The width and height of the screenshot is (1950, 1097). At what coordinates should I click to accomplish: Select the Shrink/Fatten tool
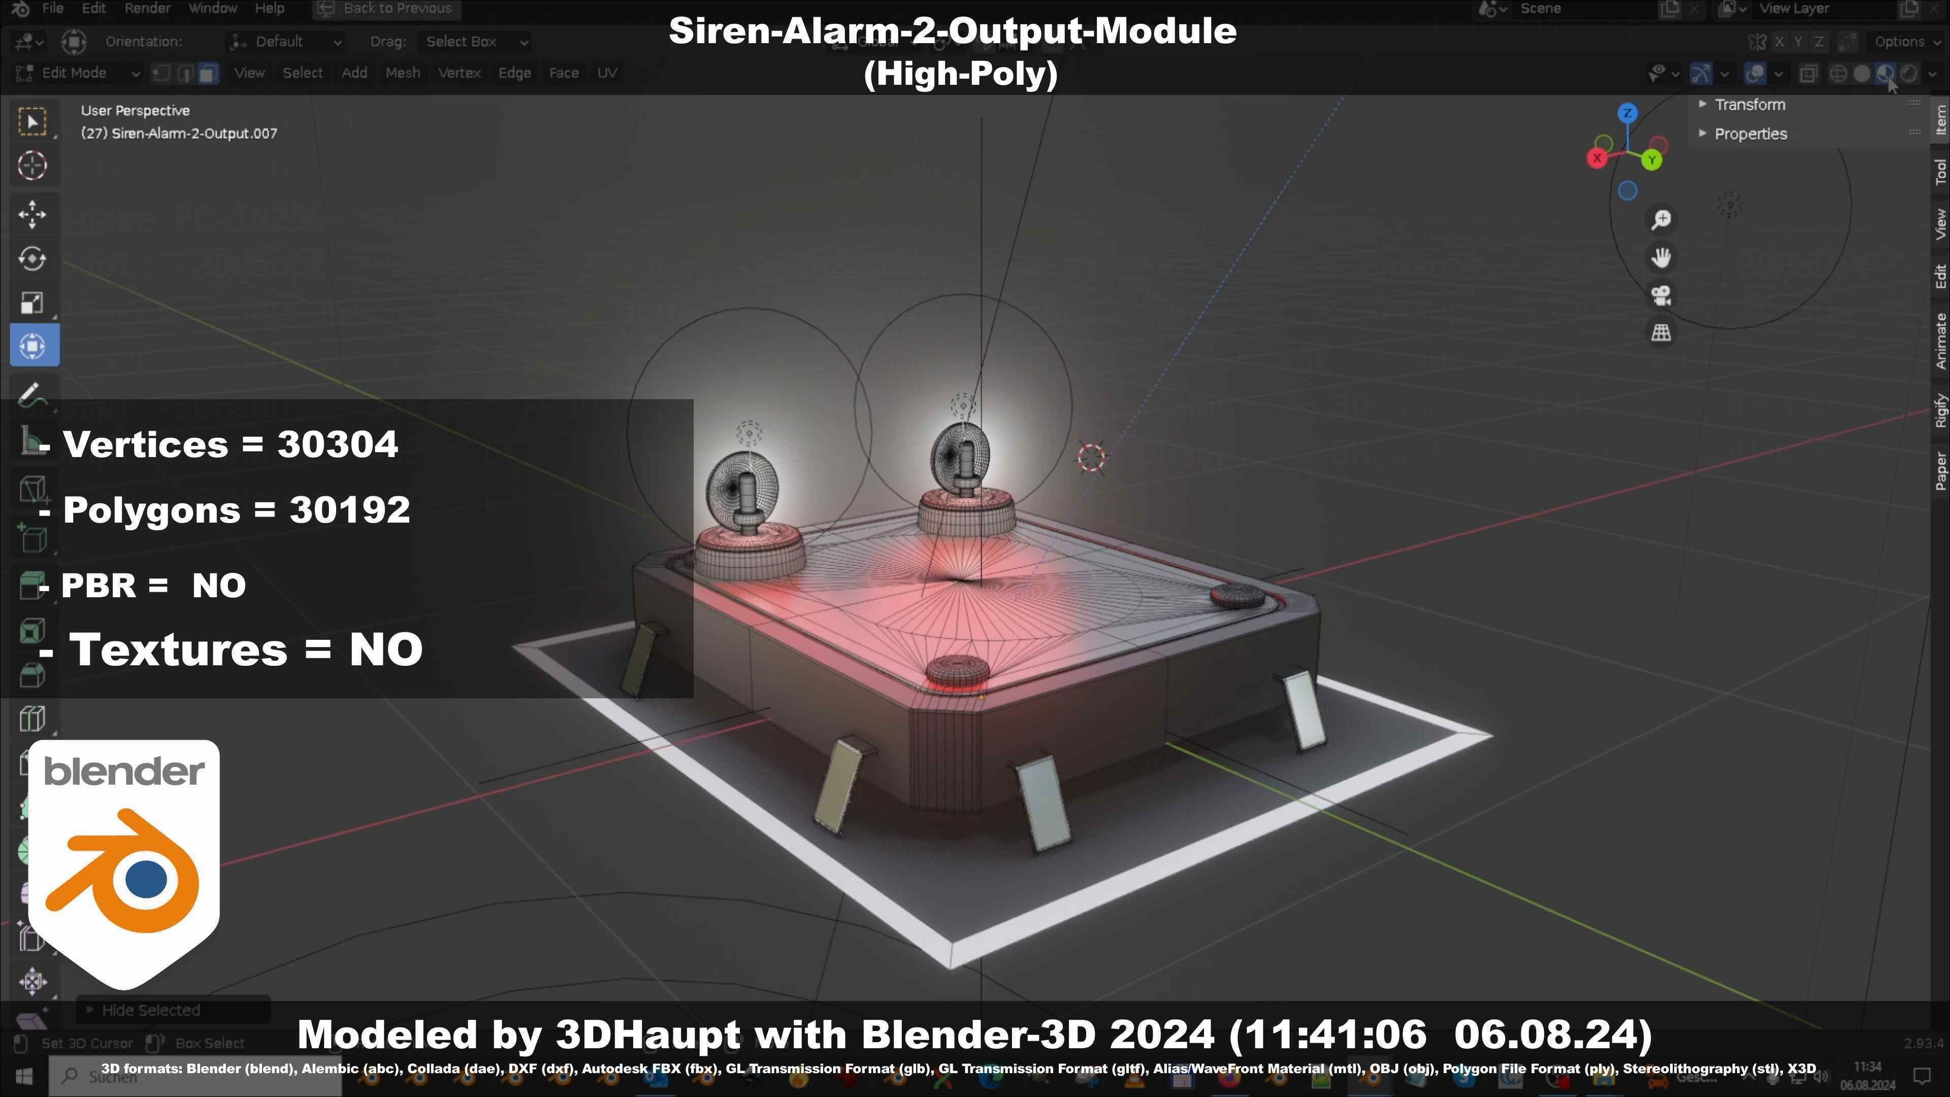coord(32,982)
